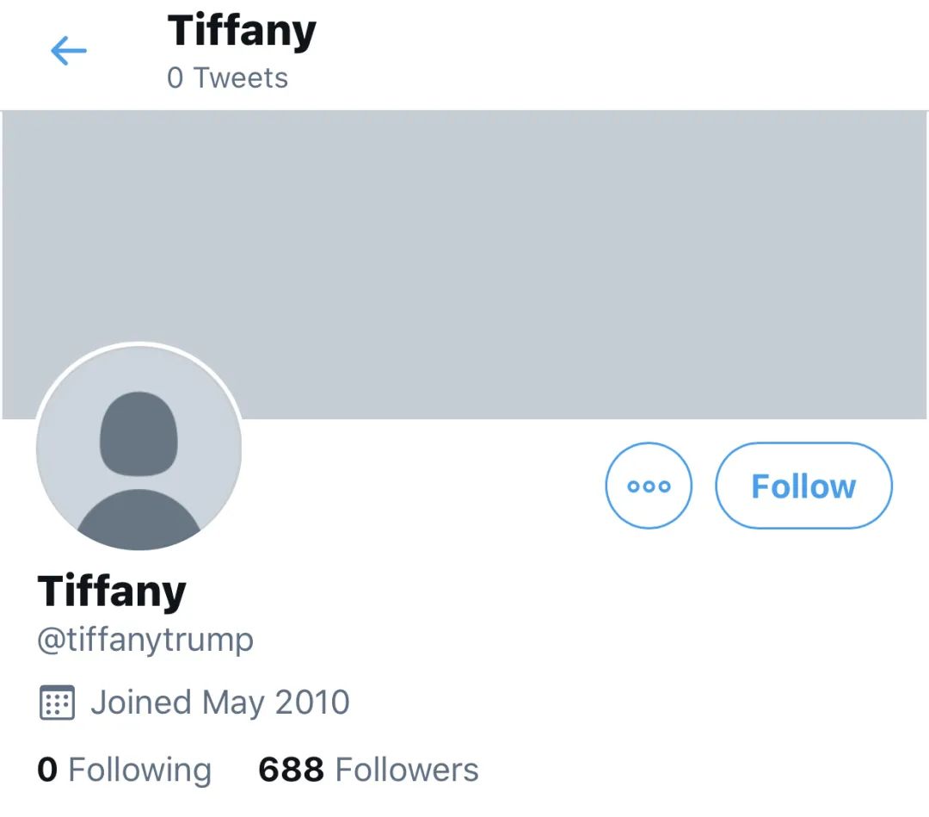The height and width of the screenshot is (817, 929).
Task: Open the default profile avatar picture
Action: pyautogui.click(x=139, y=447)
